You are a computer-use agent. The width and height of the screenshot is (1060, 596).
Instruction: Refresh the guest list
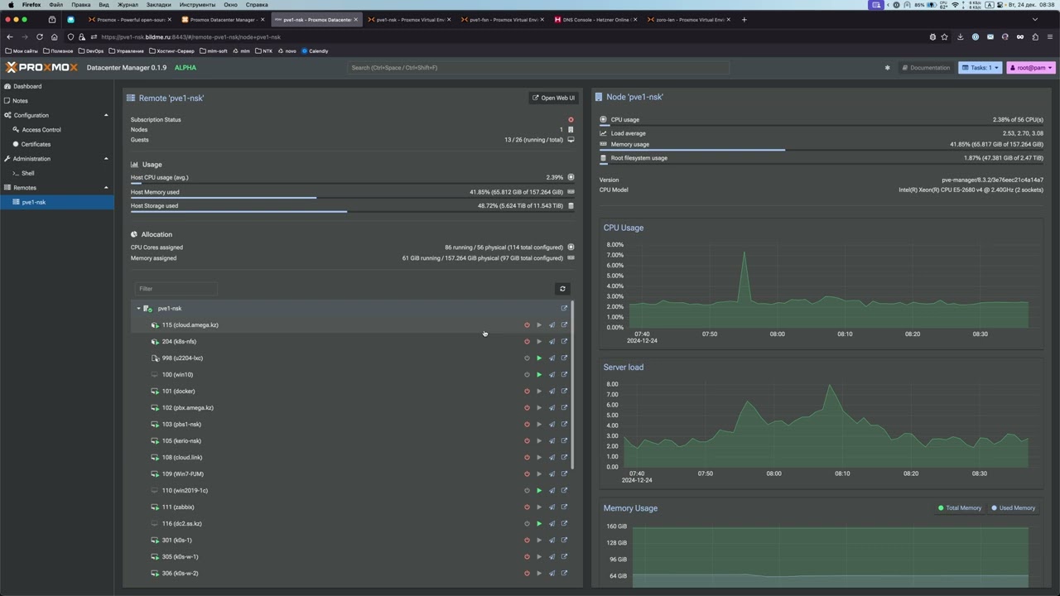[x=562, y=289]
